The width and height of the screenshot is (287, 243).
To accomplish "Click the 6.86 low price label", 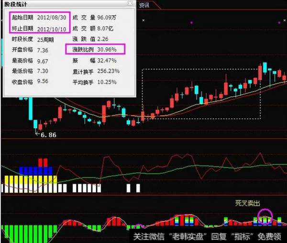I will click(x=48, y=135).
